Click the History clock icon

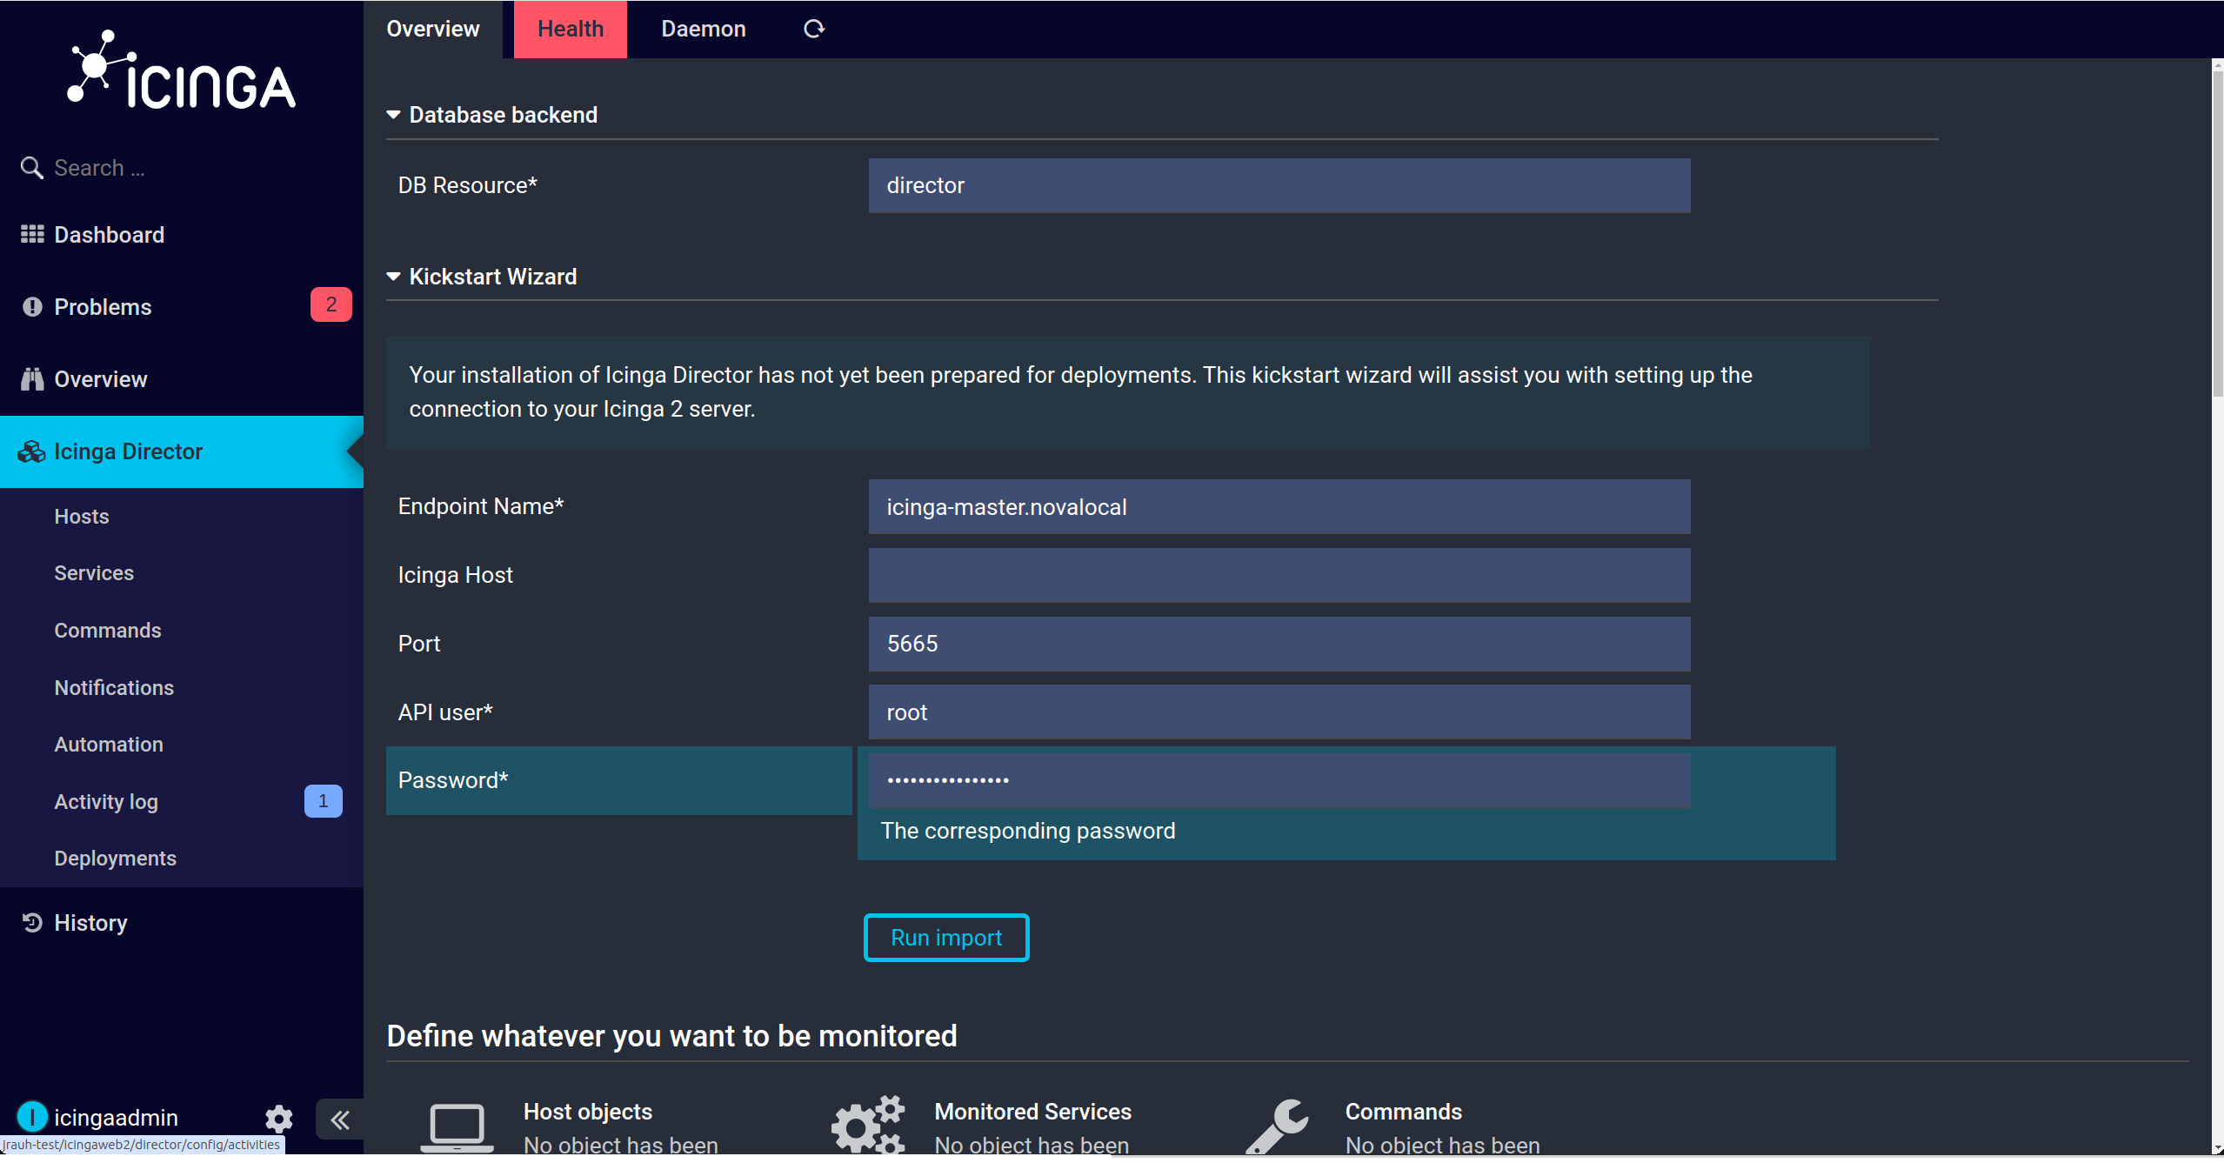(32, 923)
